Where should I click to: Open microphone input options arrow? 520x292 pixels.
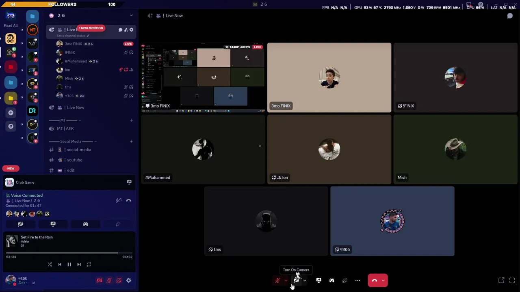coord(286,280)
